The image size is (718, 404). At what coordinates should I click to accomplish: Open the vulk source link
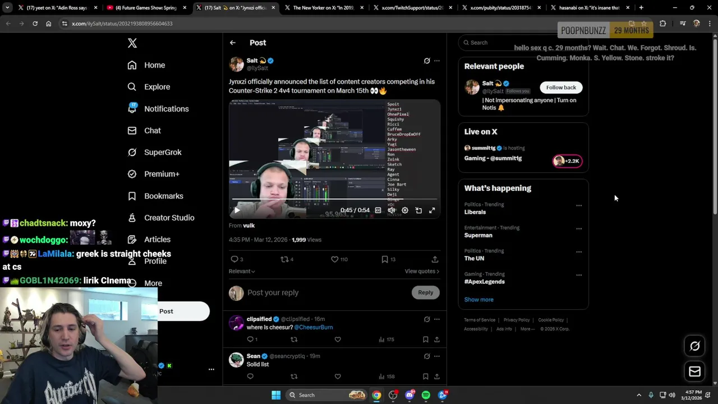pos(249,226)
